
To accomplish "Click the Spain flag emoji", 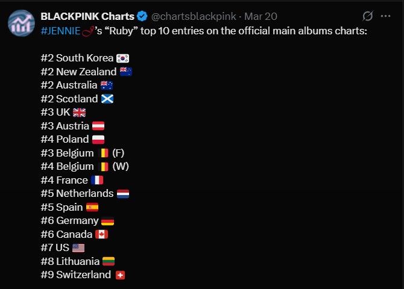I will click(x=92, y=207).
